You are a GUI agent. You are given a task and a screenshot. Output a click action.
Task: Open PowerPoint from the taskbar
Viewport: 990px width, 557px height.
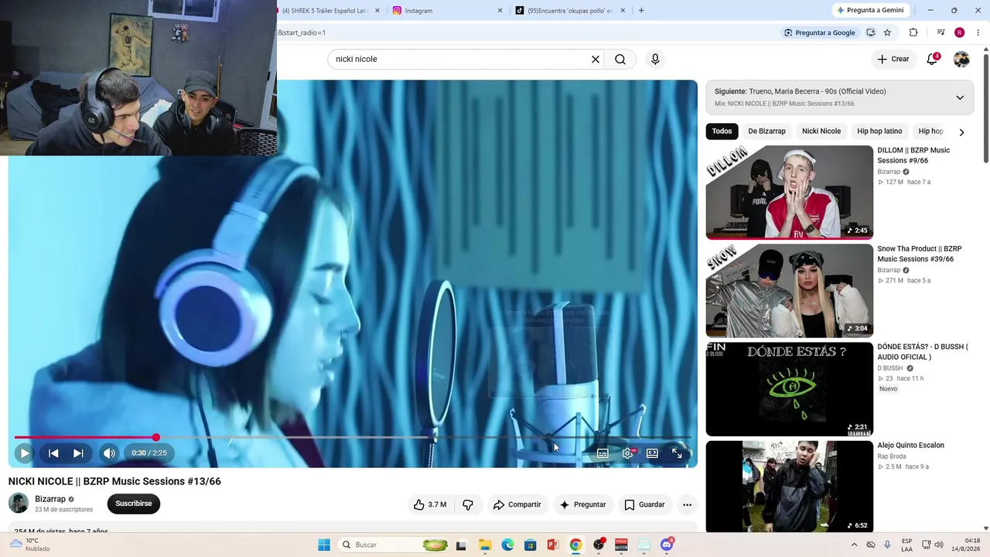pyautogui.click(x=552, y=545)
